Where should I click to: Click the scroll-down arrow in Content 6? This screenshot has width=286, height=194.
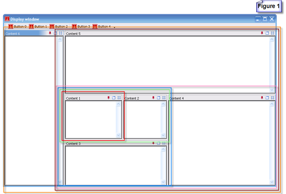click(x=60, y=182)
